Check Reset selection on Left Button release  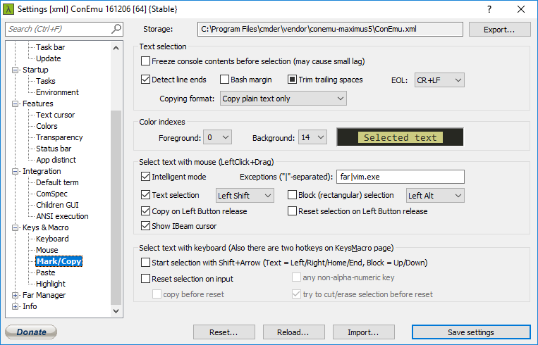click(x=292, y=211)
